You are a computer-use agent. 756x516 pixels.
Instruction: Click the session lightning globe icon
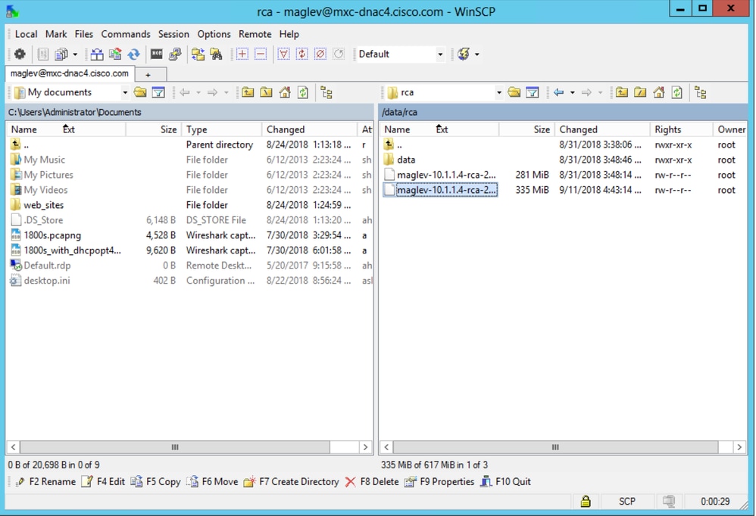pos(464,54)
